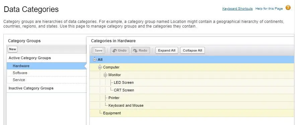The image size is (295, 125).
Task: Click the Data Categories page title
Action: (31, 9)
